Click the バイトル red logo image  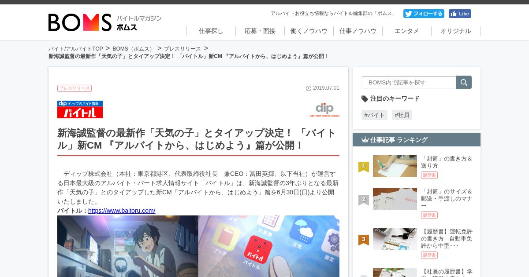[x=80, y=109]
